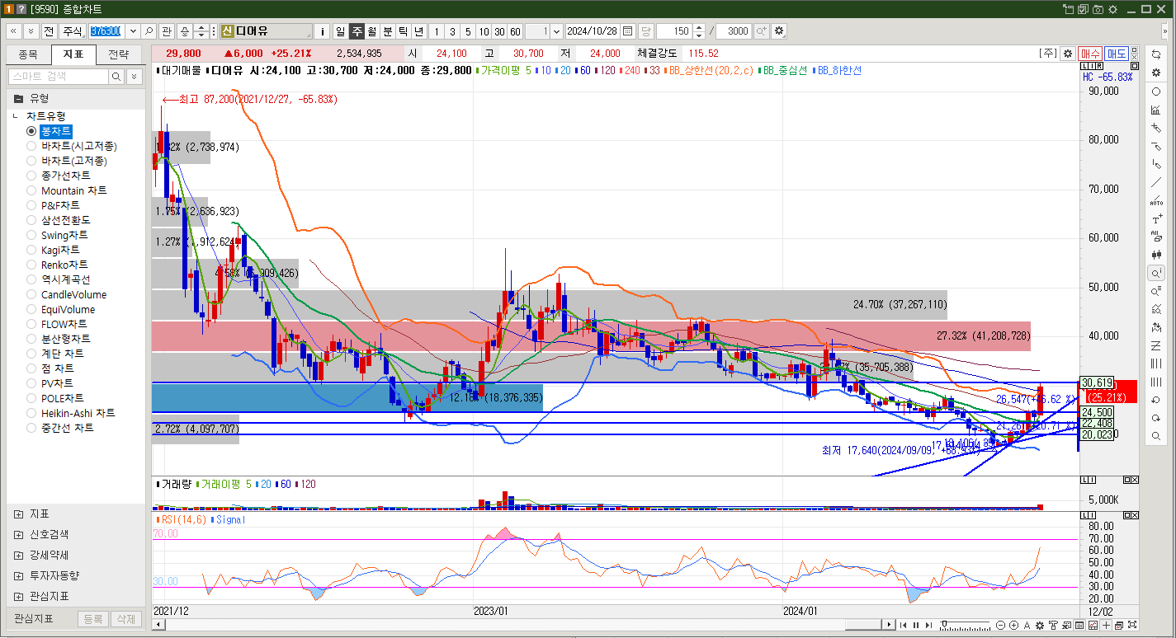This screenshot has height=638, width=1176.
Task: Expand the 지표 tree section
Action: 18,514
